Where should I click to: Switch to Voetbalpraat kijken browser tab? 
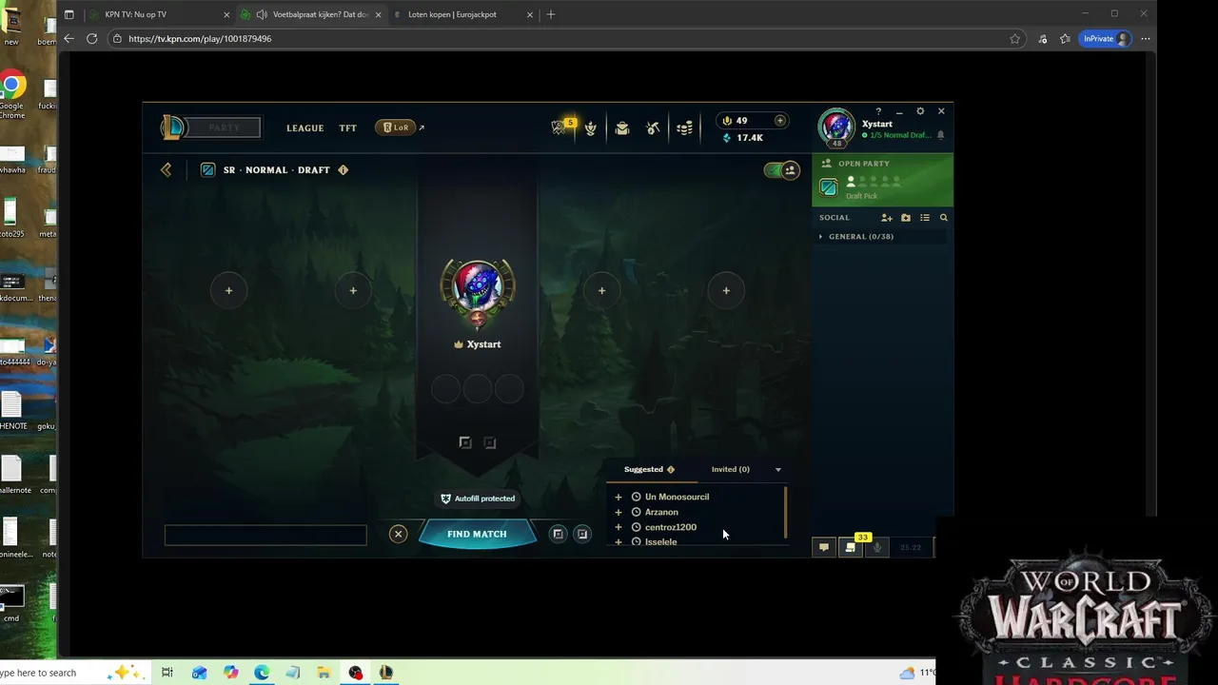coord(311,14)
